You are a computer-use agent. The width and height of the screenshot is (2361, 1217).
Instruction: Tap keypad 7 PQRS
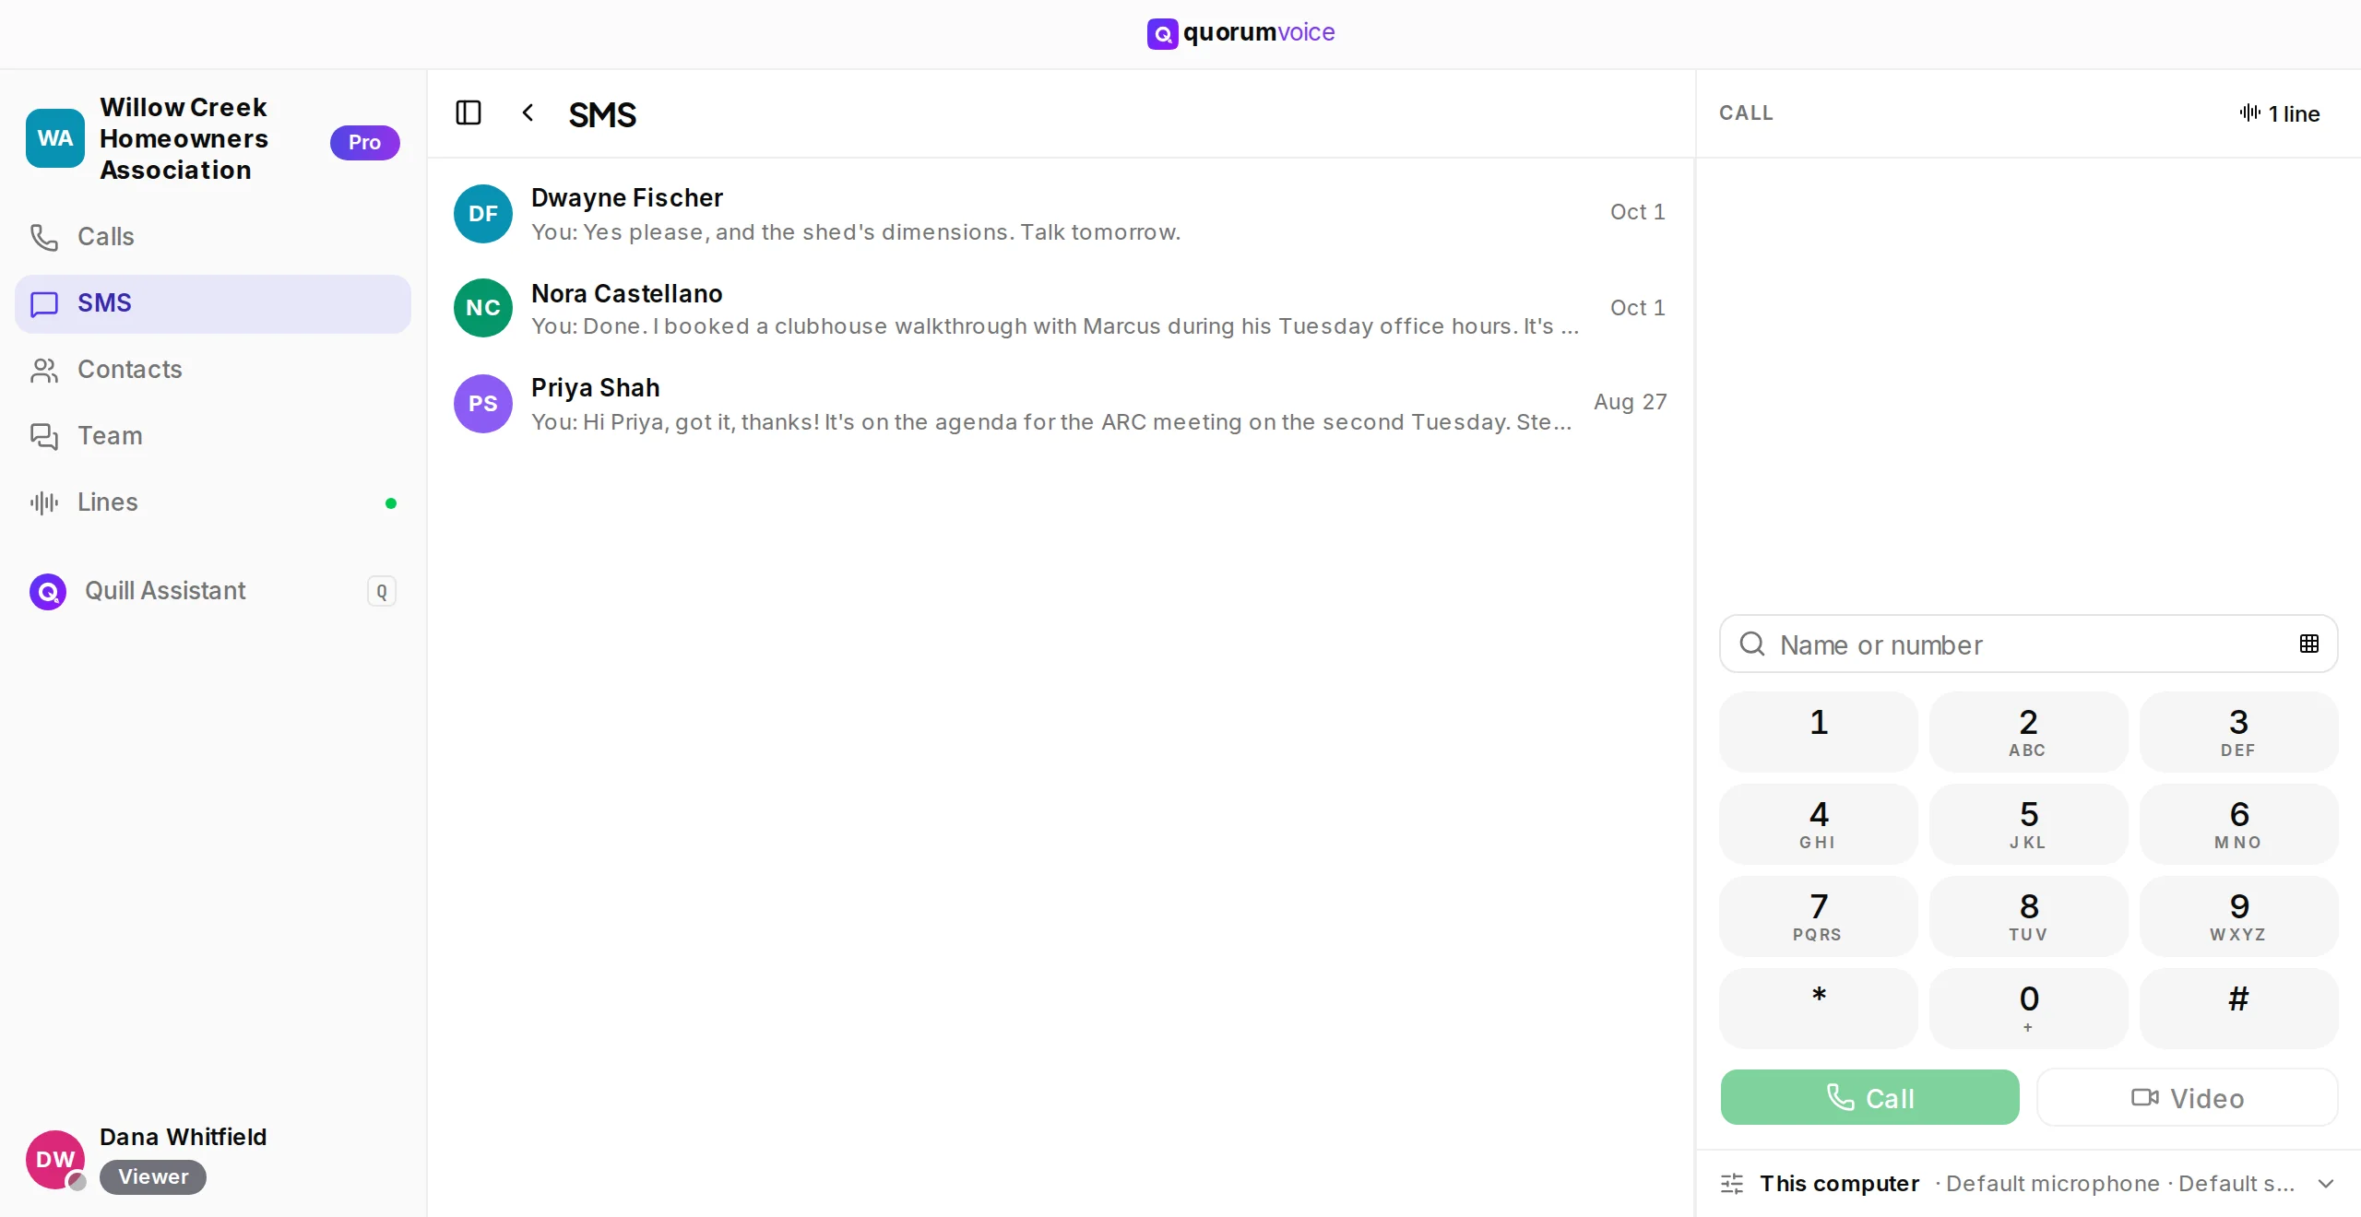point(1819,916)
